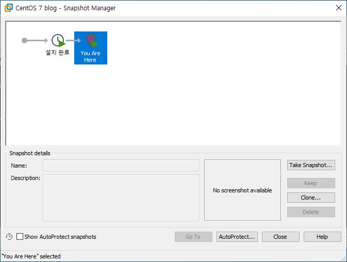Image resolution: width=347 pixels, height=262 pixels.
Task: Click the "You Are Here" selected status text
Action: click(x=31, y=256)
